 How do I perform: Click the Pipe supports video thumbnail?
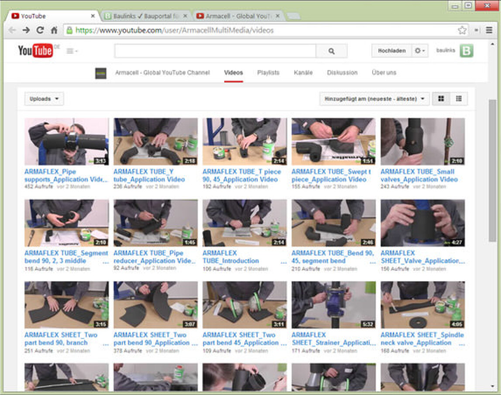[x=66, y=141]
